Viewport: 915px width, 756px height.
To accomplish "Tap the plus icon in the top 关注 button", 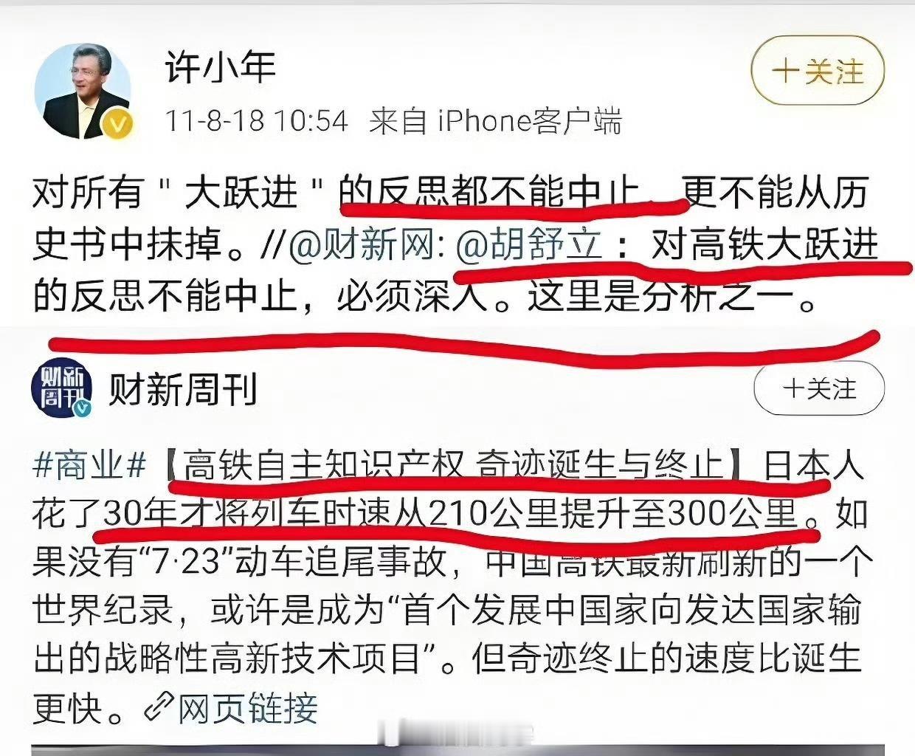I will 785,72.
